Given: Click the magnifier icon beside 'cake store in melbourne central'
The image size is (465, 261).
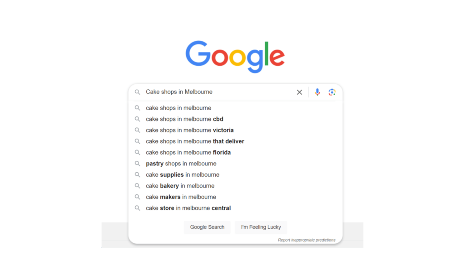Looking at the screenshot, I should tap(137, 208).
